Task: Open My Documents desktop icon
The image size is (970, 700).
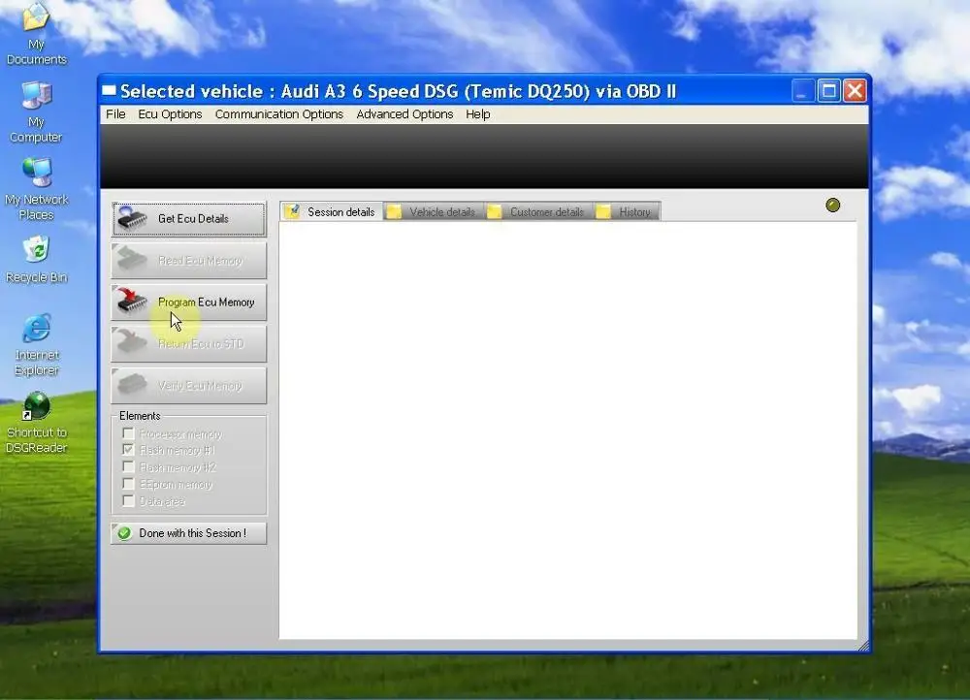Action: coord(36,33)
